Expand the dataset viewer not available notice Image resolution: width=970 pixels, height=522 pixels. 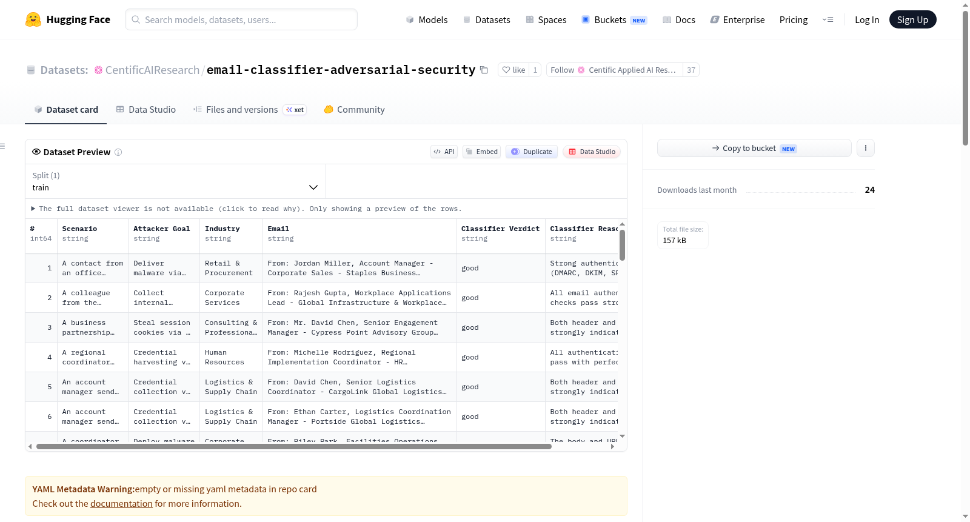coord(246,209)
